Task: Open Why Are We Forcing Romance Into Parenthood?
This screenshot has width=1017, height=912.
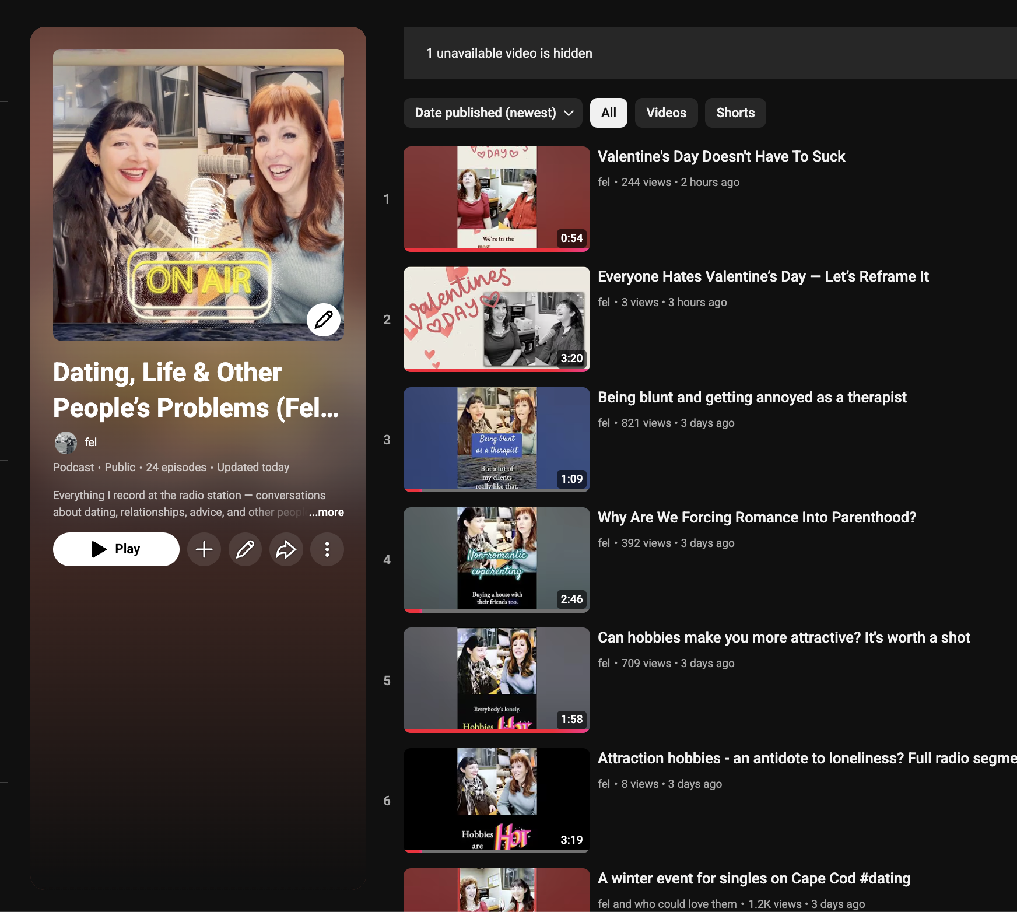Action: [757, 517]
